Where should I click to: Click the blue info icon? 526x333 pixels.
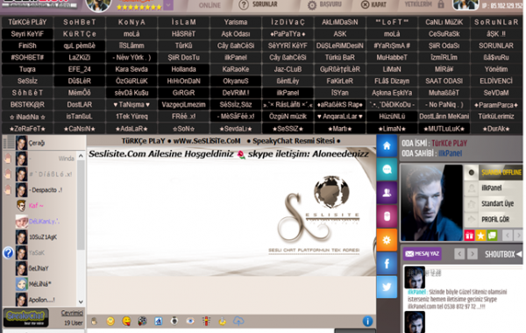click(x=367, y=322)
